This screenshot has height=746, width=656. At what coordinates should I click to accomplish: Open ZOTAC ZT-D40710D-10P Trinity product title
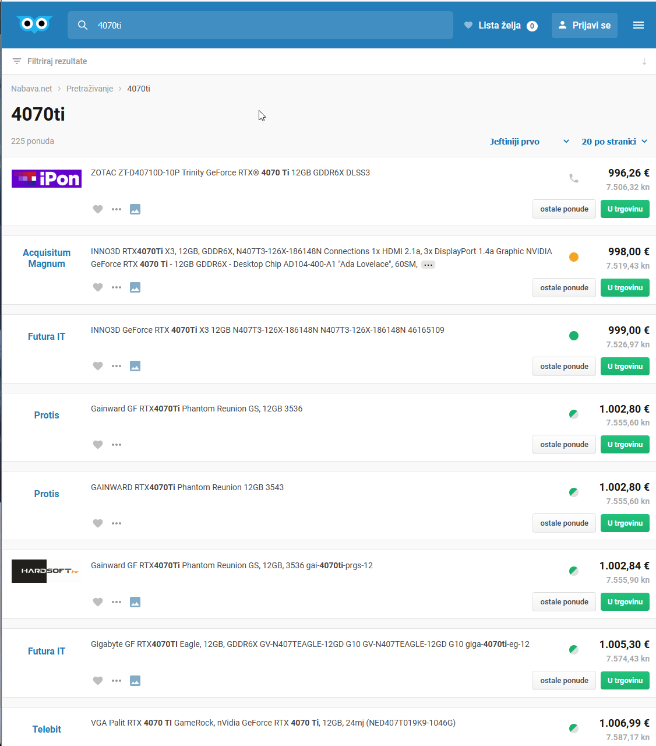(230, 173)
